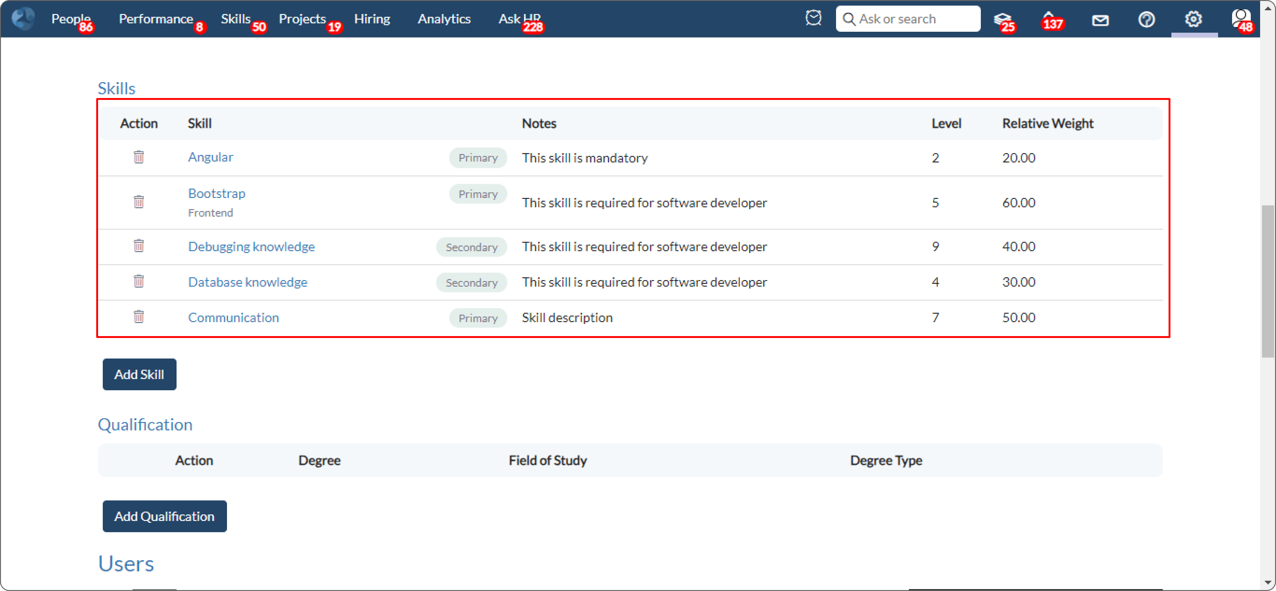Image resolution: width=1276 pixels, height=591 pixels.
Task: Click the vertical page scrollbar thumb
Action: tap(1267, 281)
